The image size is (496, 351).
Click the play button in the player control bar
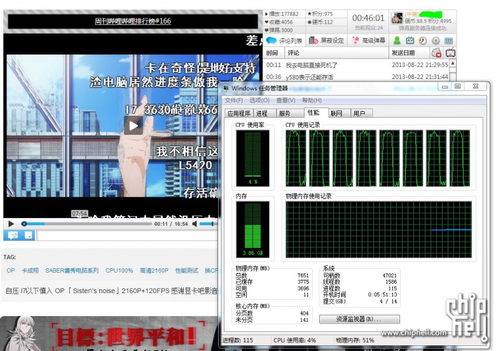pos(11,224)
